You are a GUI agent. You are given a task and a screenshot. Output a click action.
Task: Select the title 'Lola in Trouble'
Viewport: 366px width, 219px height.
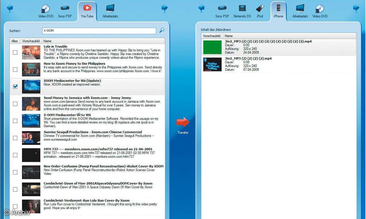[56, 47]
